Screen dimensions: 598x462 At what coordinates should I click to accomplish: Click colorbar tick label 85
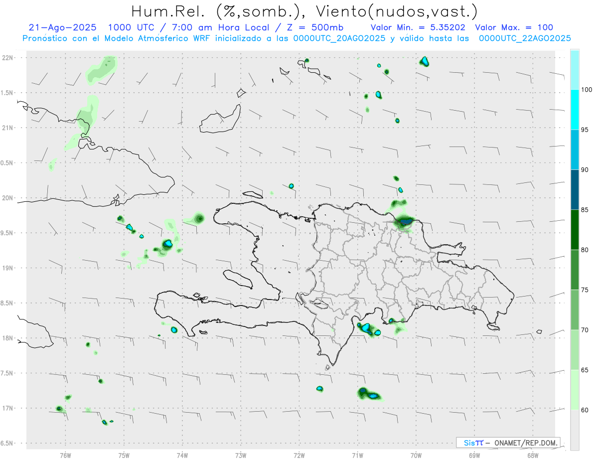[x=585, y=210]
